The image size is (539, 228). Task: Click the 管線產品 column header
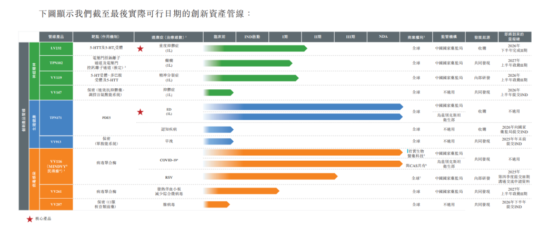(x=56, y=37)
